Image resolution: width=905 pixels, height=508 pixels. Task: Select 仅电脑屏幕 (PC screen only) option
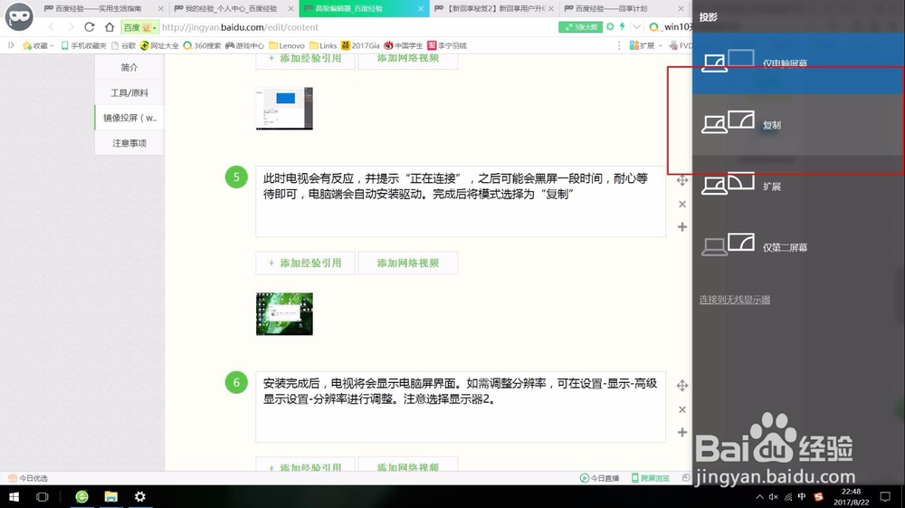[798, 63]
